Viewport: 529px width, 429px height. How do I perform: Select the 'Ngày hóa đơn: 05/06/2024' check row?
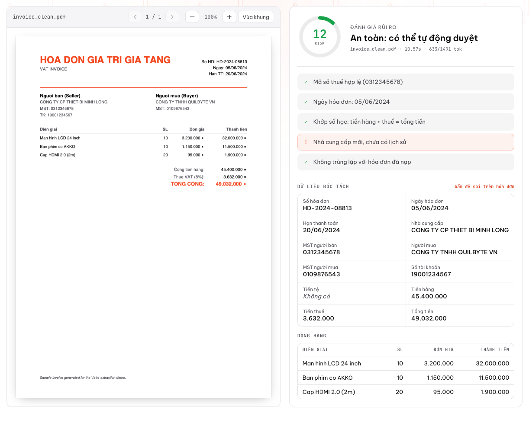pos(406,102)
